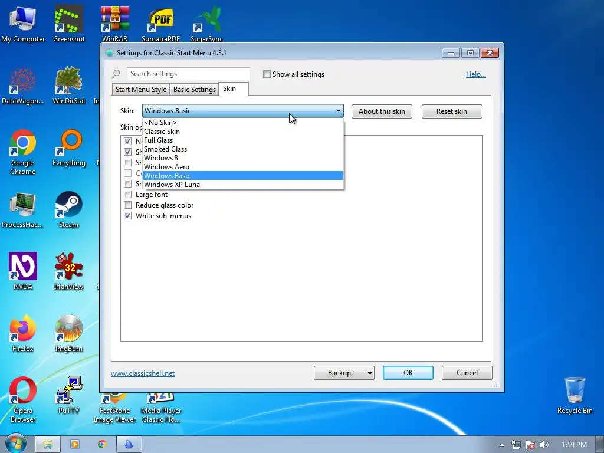Image resolution: width=604 pixels, height=453 pixels.
Task: Confirm with the OK button
Action: coord(408,373)
